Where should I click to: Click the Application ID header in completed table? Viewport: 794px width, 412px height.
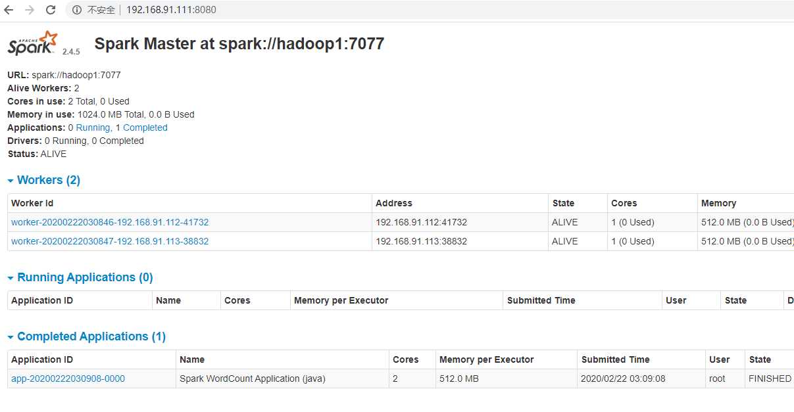tap(42, 359)
